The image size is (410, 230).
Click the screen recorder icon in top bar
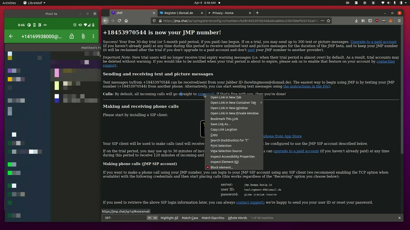click(x=348, y=3)
